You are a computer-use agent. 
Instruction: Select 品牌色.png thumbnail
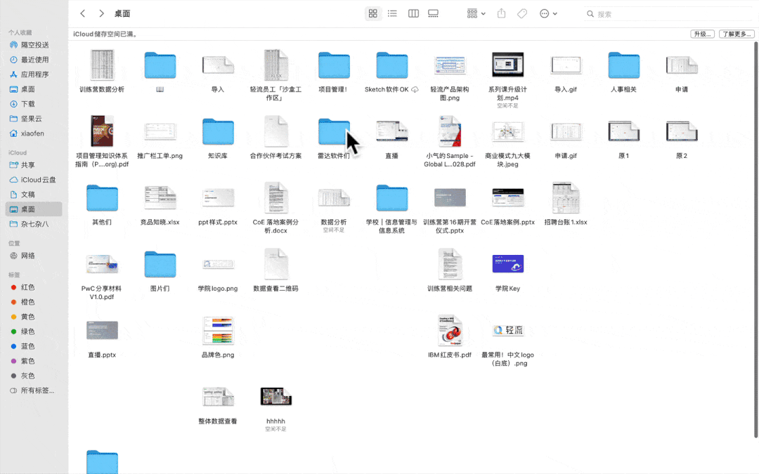point(218,330)
